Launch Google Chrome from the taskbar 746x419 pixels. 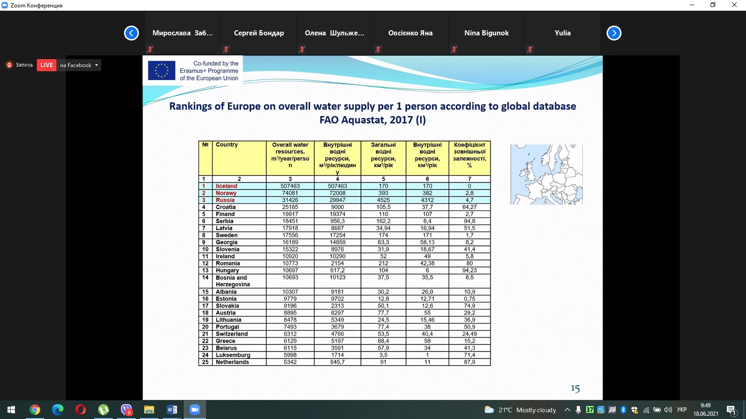coord(35,410)
